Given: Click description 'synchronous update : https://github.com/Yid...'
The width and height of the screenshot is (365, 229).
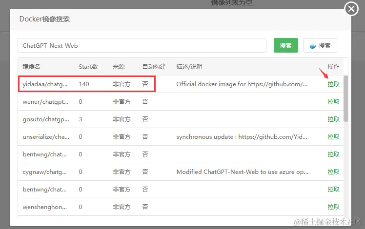Looking at the screenshot, I should [242, 137].
